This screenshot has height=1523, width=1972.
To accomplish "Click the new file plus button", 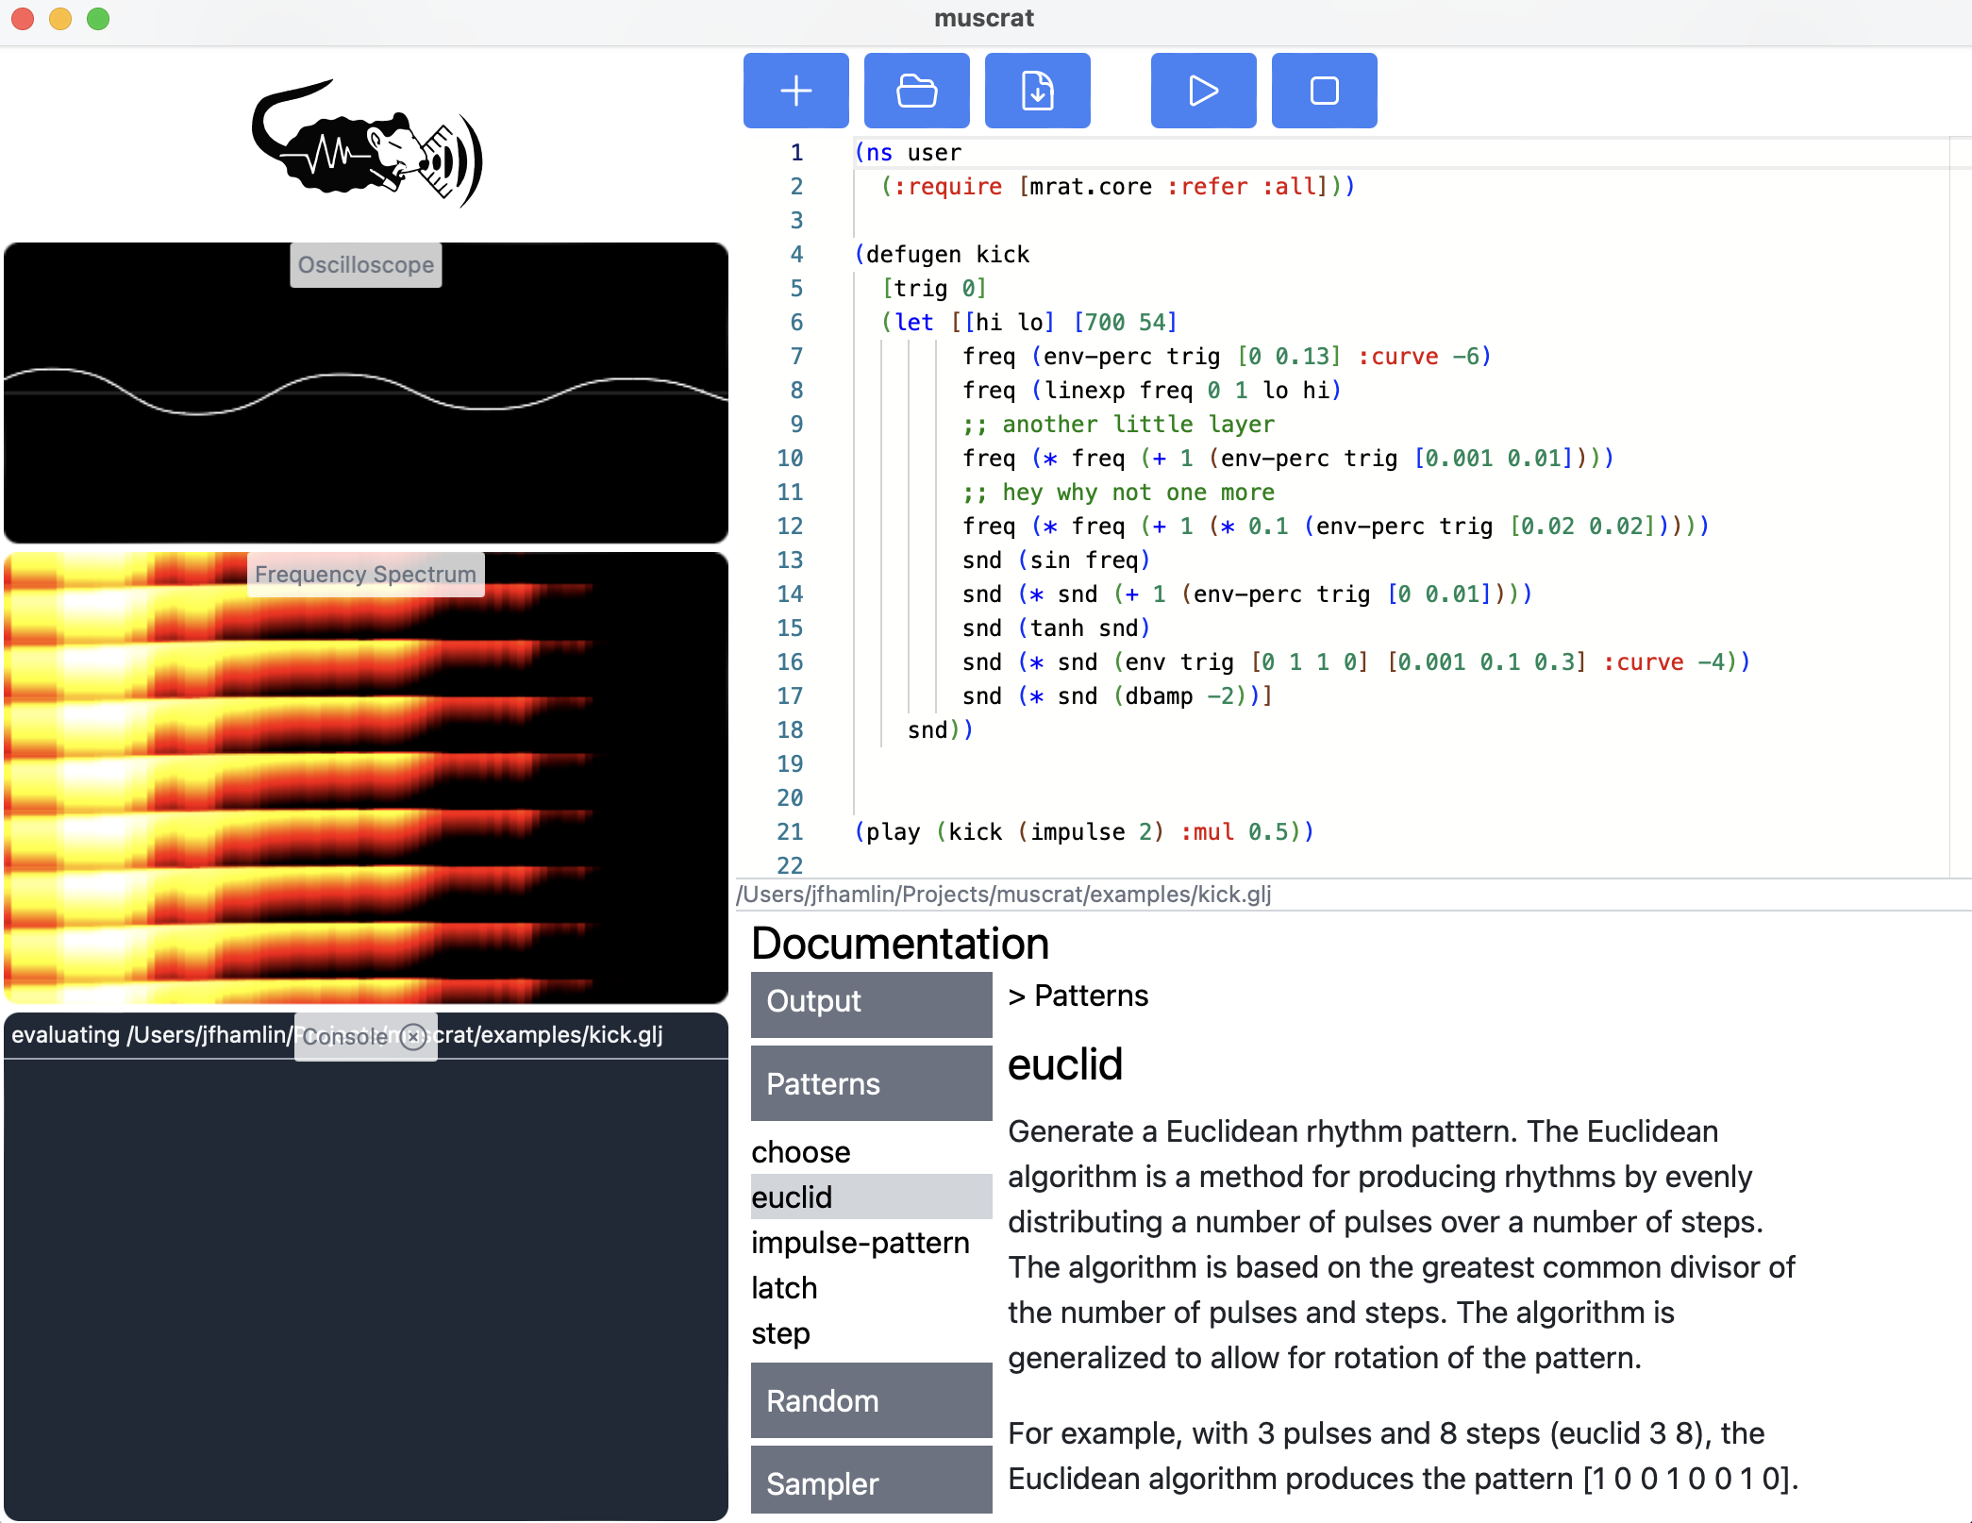I will 795,91.
